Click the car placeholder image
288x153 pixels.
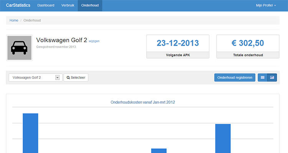click(19, 48)
